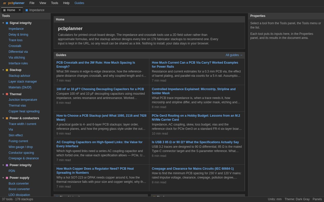
Task: Open the Crosstalk tool in sidebar
Action: [x=15, y=46]
